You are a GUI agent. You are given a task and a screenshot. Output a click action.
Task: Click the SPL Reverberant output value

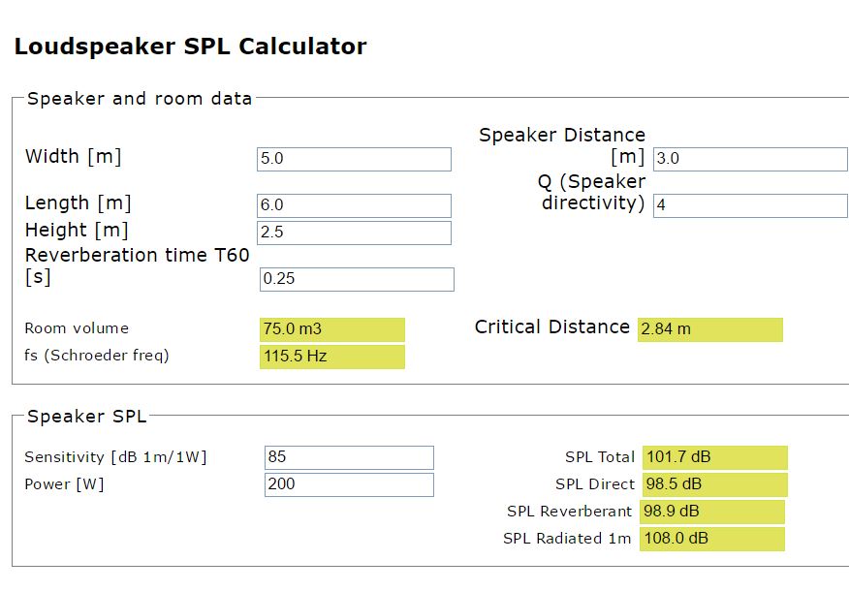(711, 512)
